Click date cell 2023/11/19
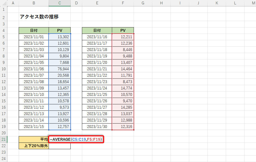 click(x=97, y=56)
